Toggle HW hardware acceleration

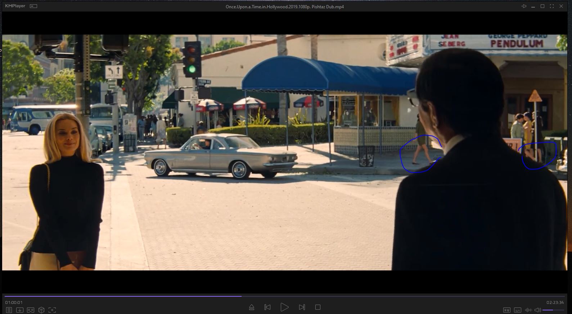pos(507,310)
